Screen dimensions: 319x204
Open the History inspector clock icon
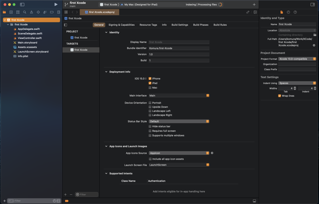point(288,12)
